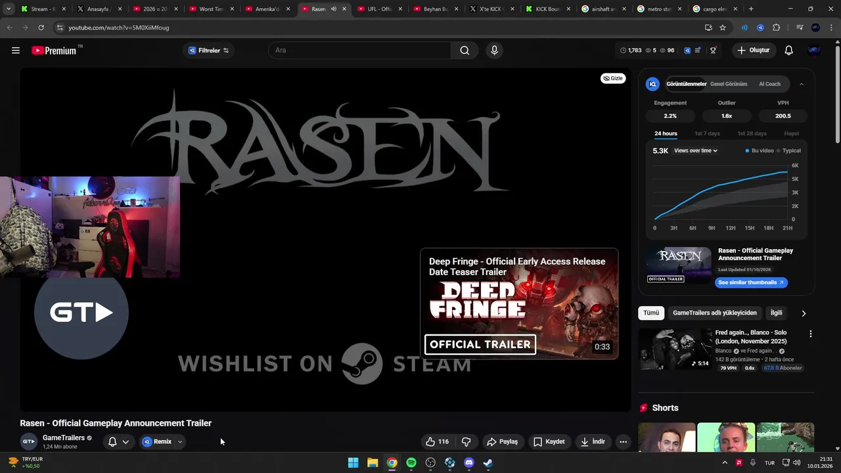This screenshot has height=473, width=841.
Task: Open the account avatar menu
Action: click(815, 51)
